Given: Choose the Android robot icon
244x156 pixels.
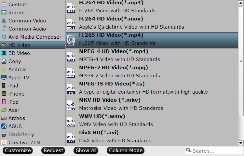Looking at the screenshot, I should click(x=4, y=69).
